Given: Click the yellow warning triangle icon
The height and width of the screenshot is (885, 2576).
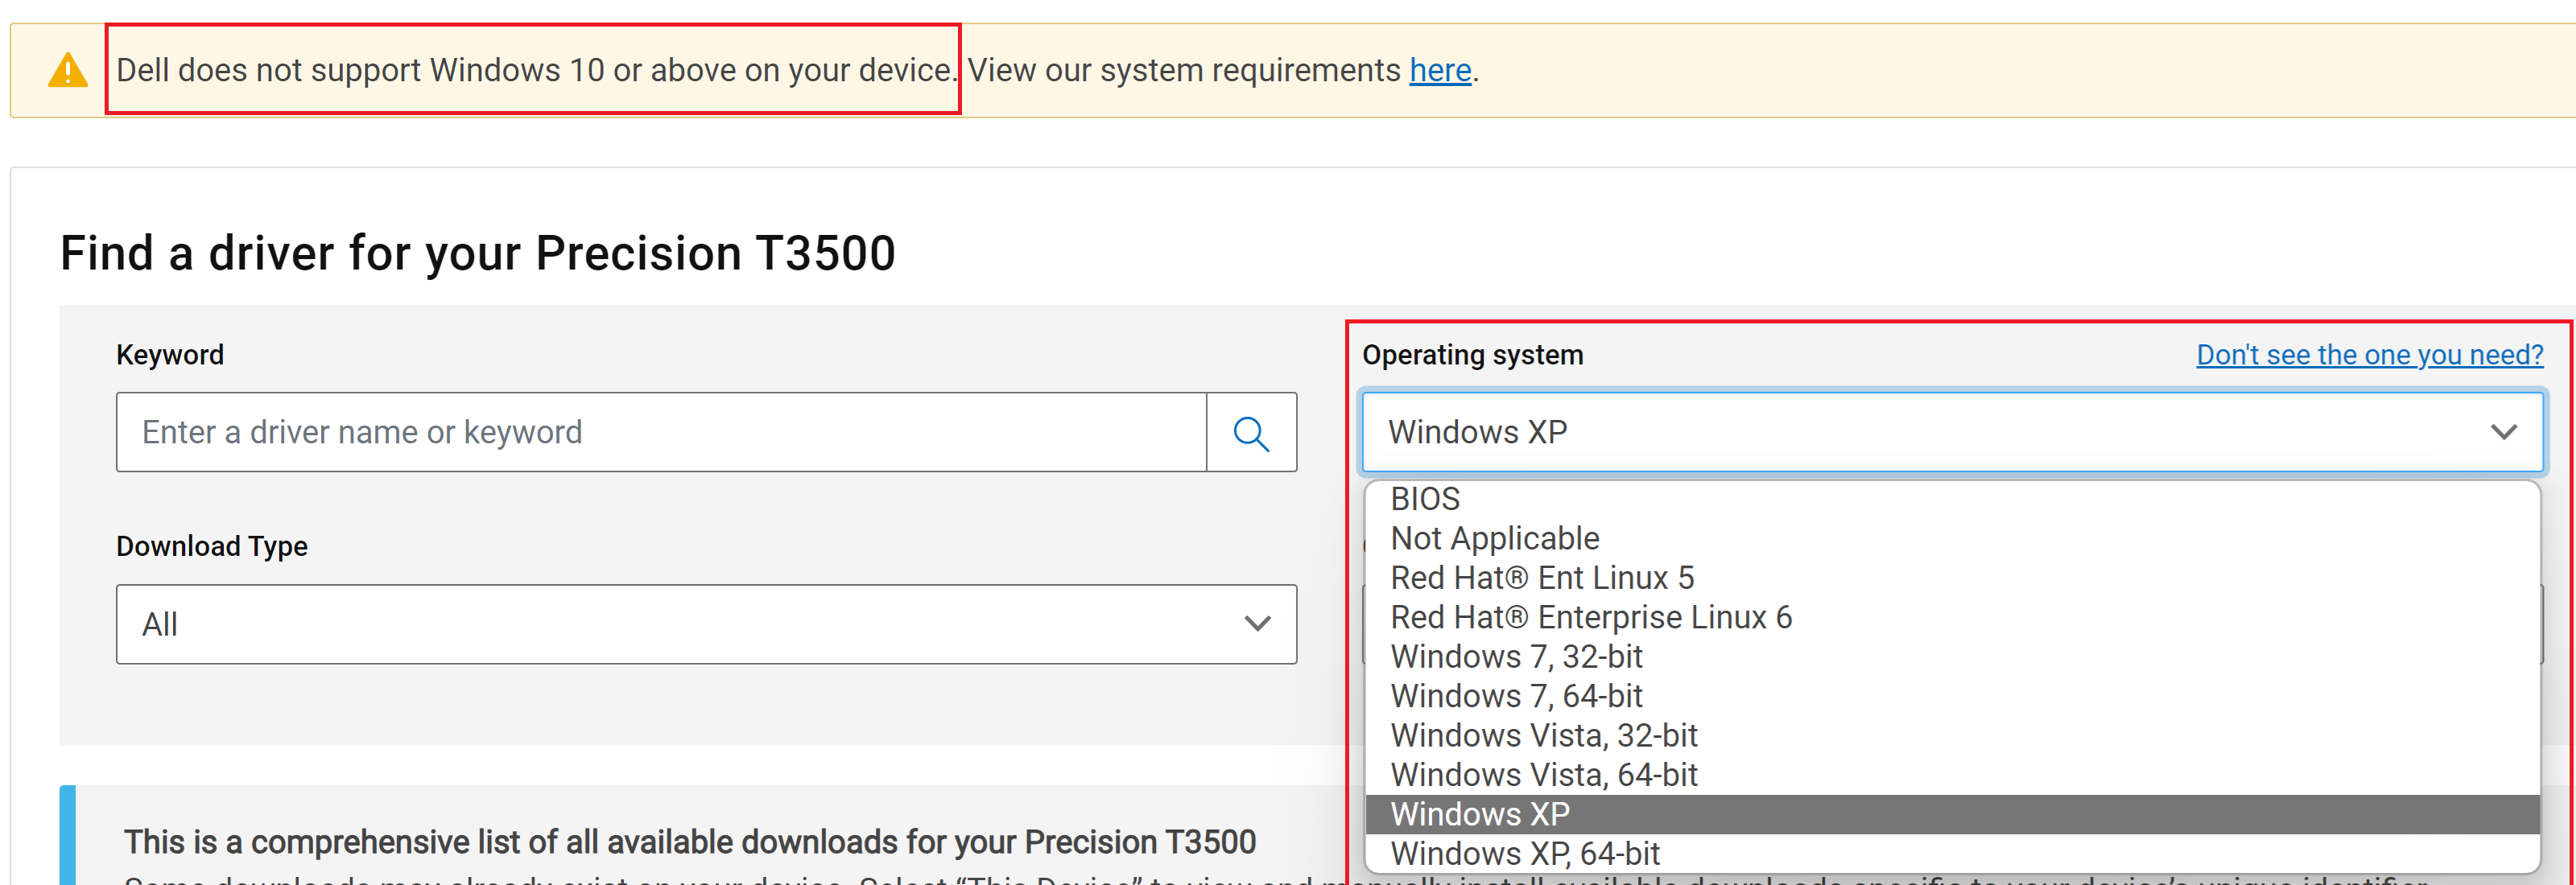Looking at the screenshot, I should (x=68, y=71).
